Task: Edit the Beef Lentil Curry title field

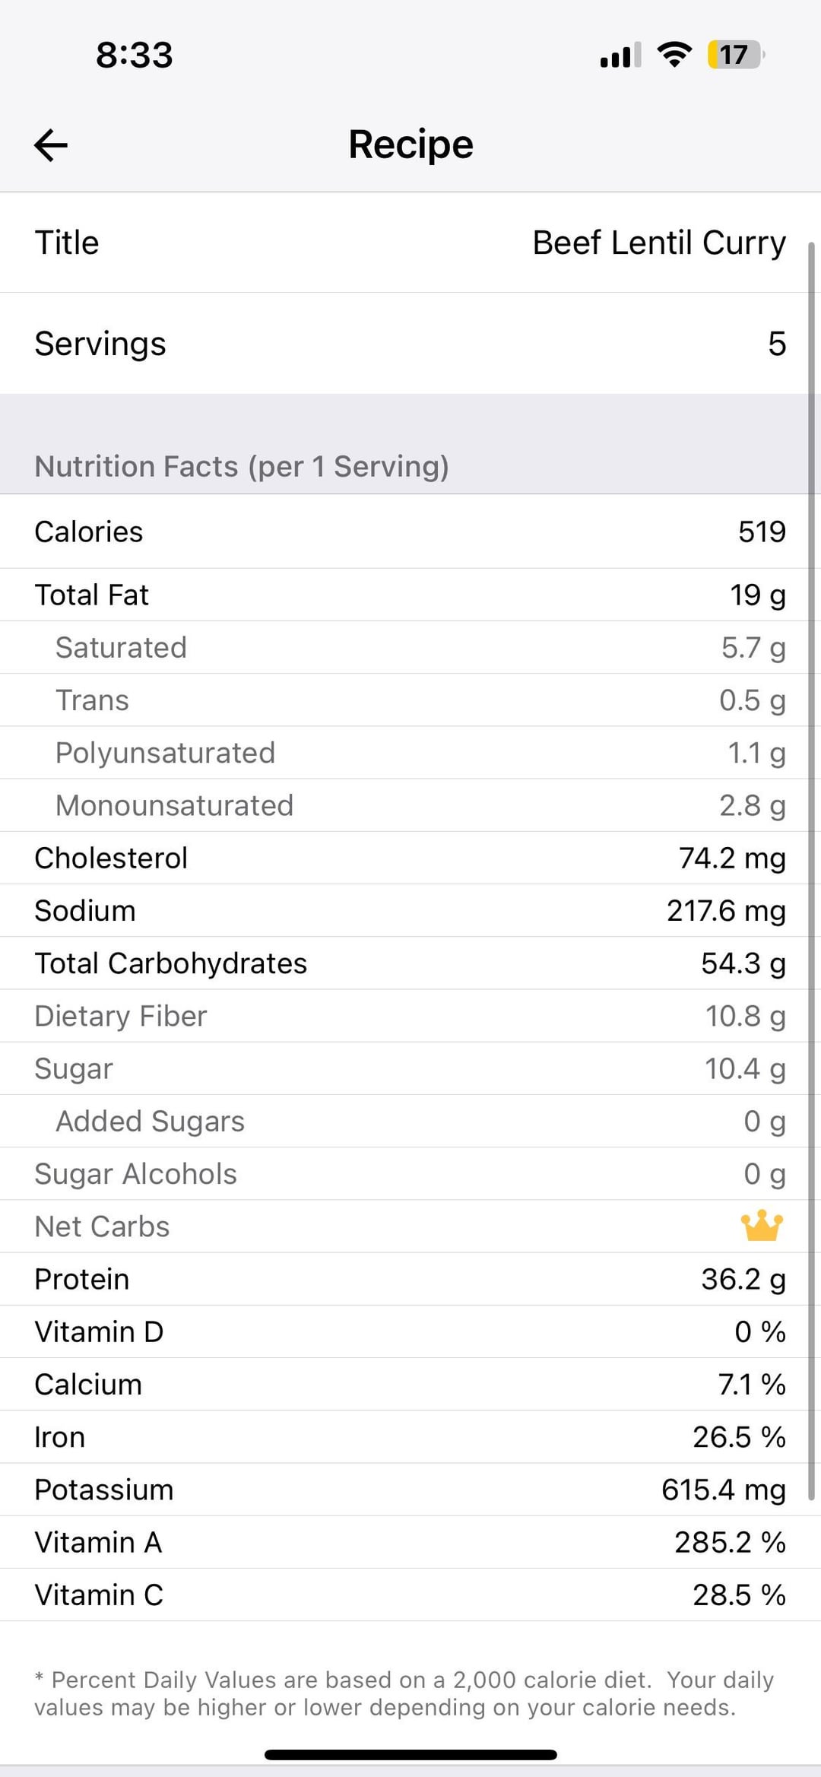Action: [x=658, y=243]
